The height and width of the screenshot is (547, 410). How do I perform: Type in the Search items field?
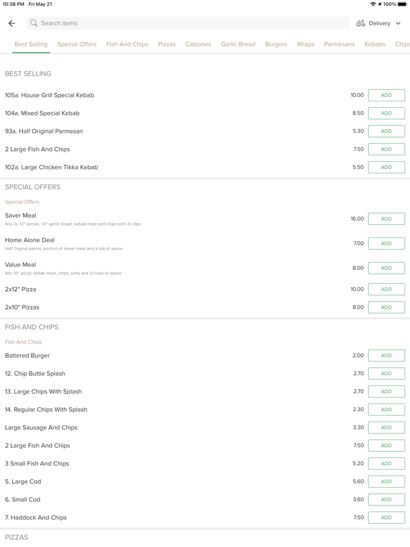coord(187,23)
